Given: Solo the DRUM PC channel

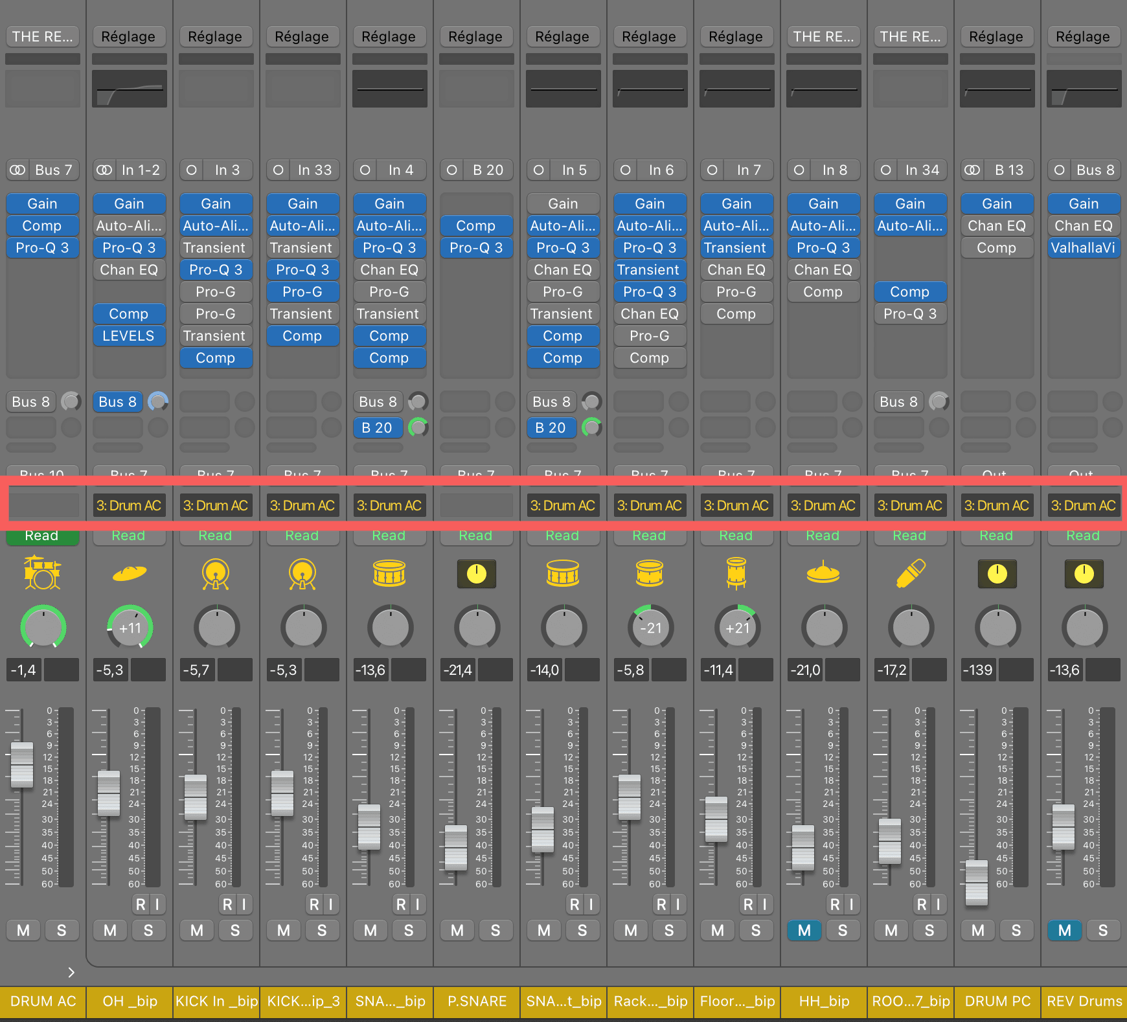Looking at the screenshot, I should tap(1016, 930).
